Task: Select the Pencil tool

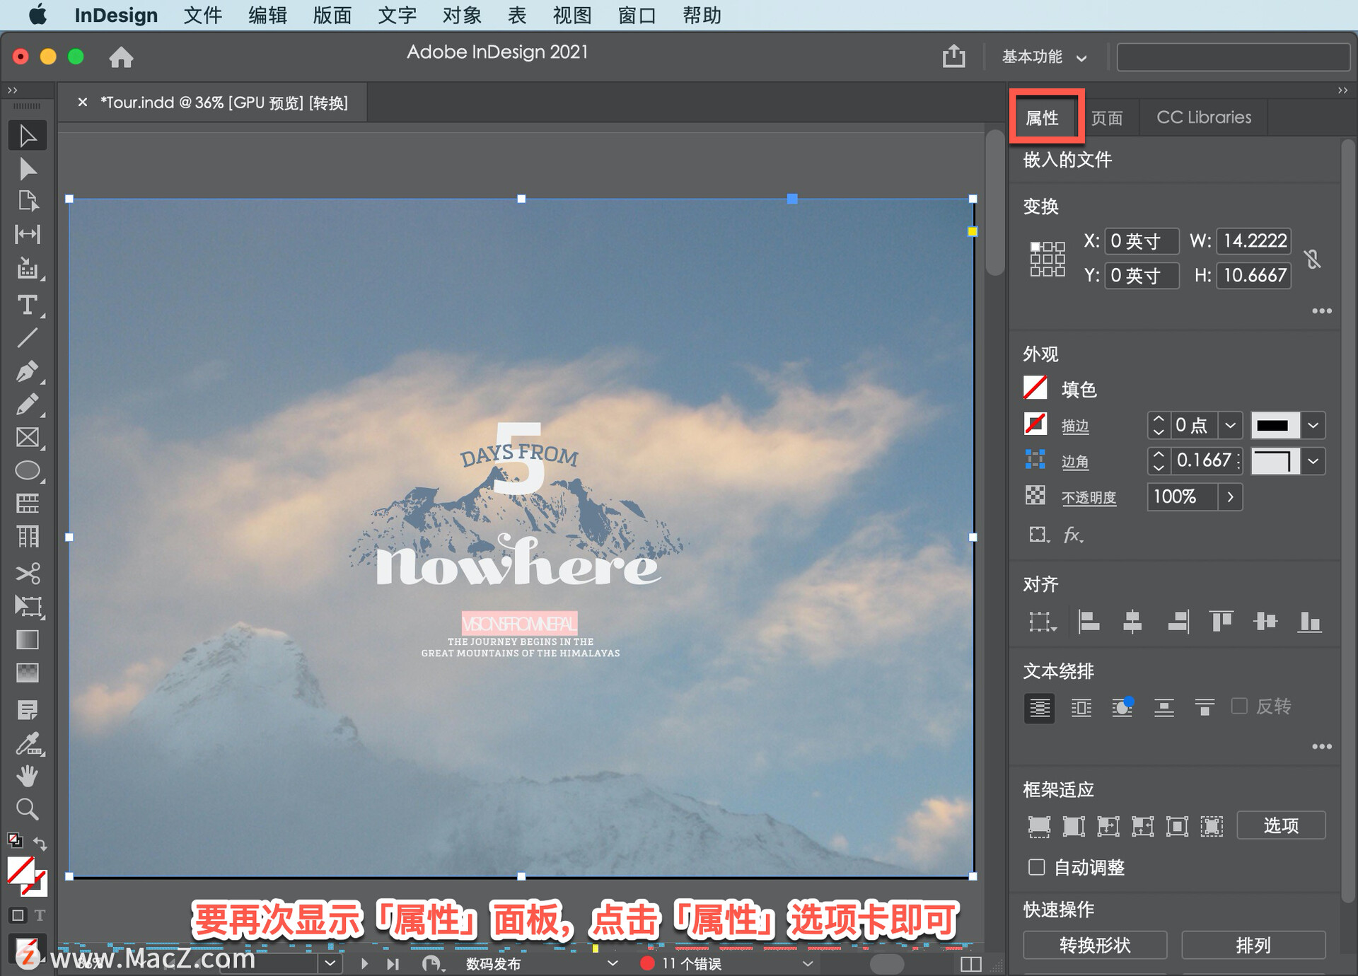Action: click(x=28, y=405)
